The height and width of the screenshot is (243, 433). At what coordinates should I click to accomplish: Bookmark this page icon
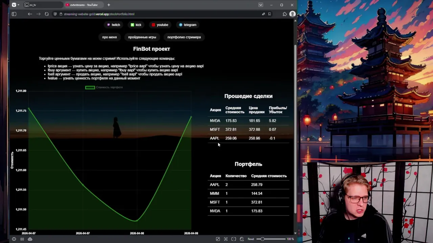269,14
